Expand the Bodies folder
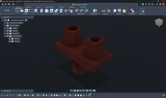This screenshot has height=98, width=166. click(x=5, y=31)
